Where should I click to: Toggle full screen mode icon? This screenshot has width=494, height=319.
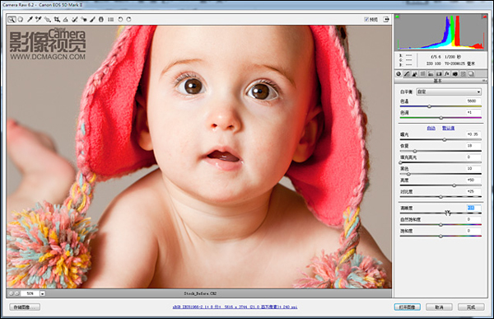(x=386, y=20)
